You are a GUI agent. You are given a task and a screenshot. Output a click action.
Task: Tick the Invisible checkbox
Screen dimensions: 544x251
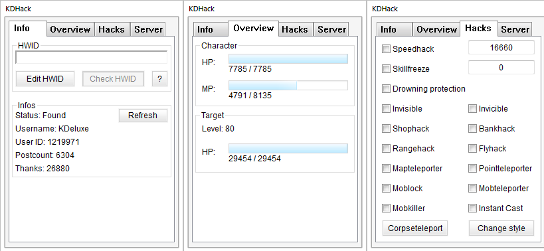386,108
